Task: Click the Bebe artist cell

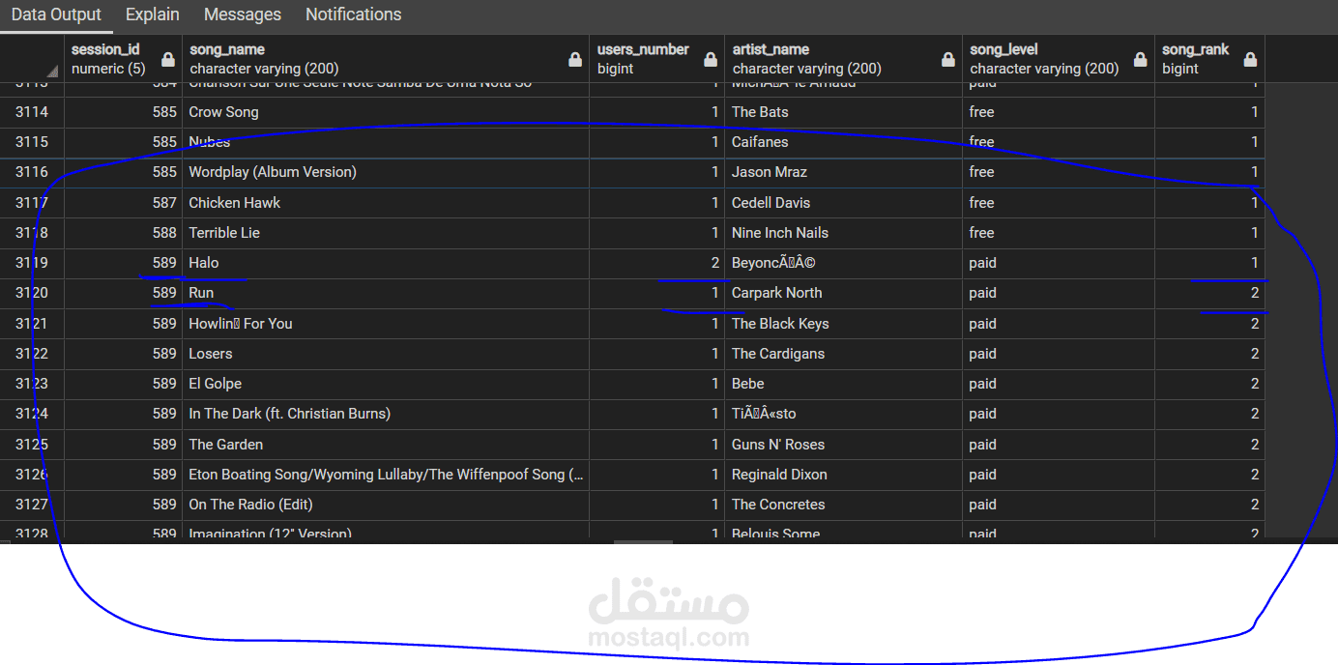Action: click(x=843, y=384)
